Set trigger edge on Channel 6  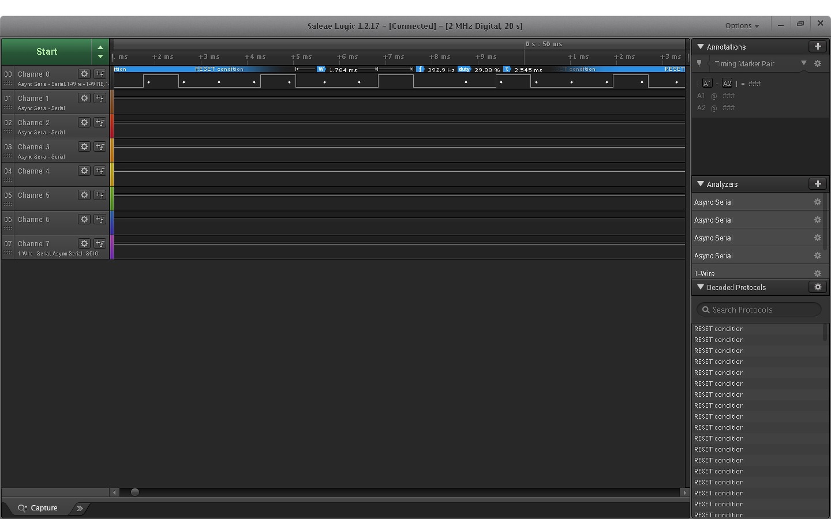click(100, 219)
